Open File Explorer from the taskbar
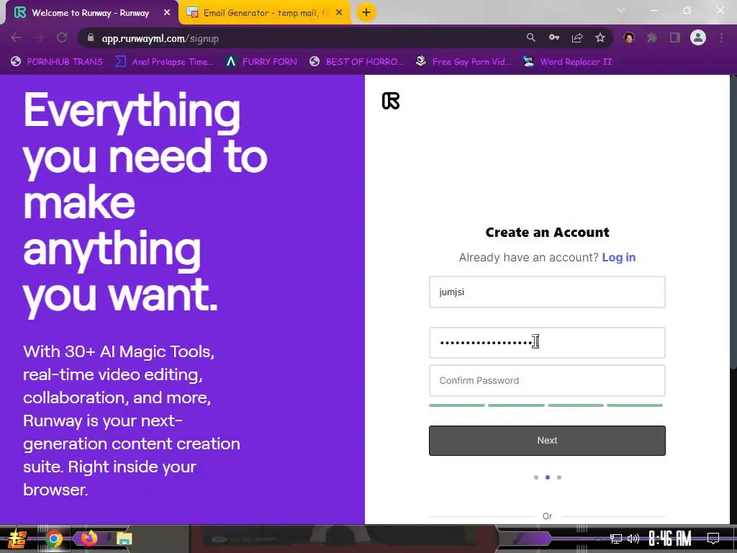Viewport: 737px width, 553px height. 124,539
